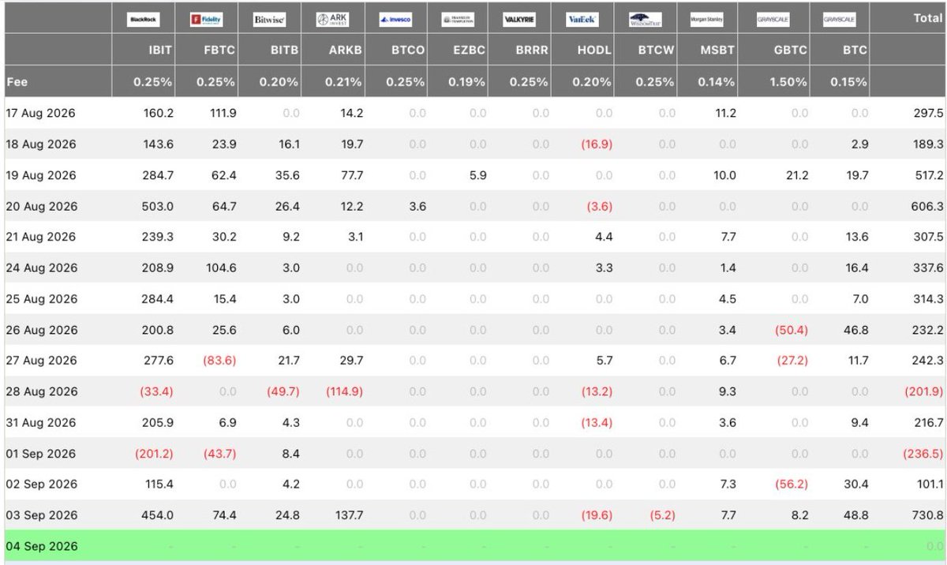The width and height of the screenshot is (947, 565).
Task: Click the GBTC 1.50% fee cell
Action: pos(788,81)
